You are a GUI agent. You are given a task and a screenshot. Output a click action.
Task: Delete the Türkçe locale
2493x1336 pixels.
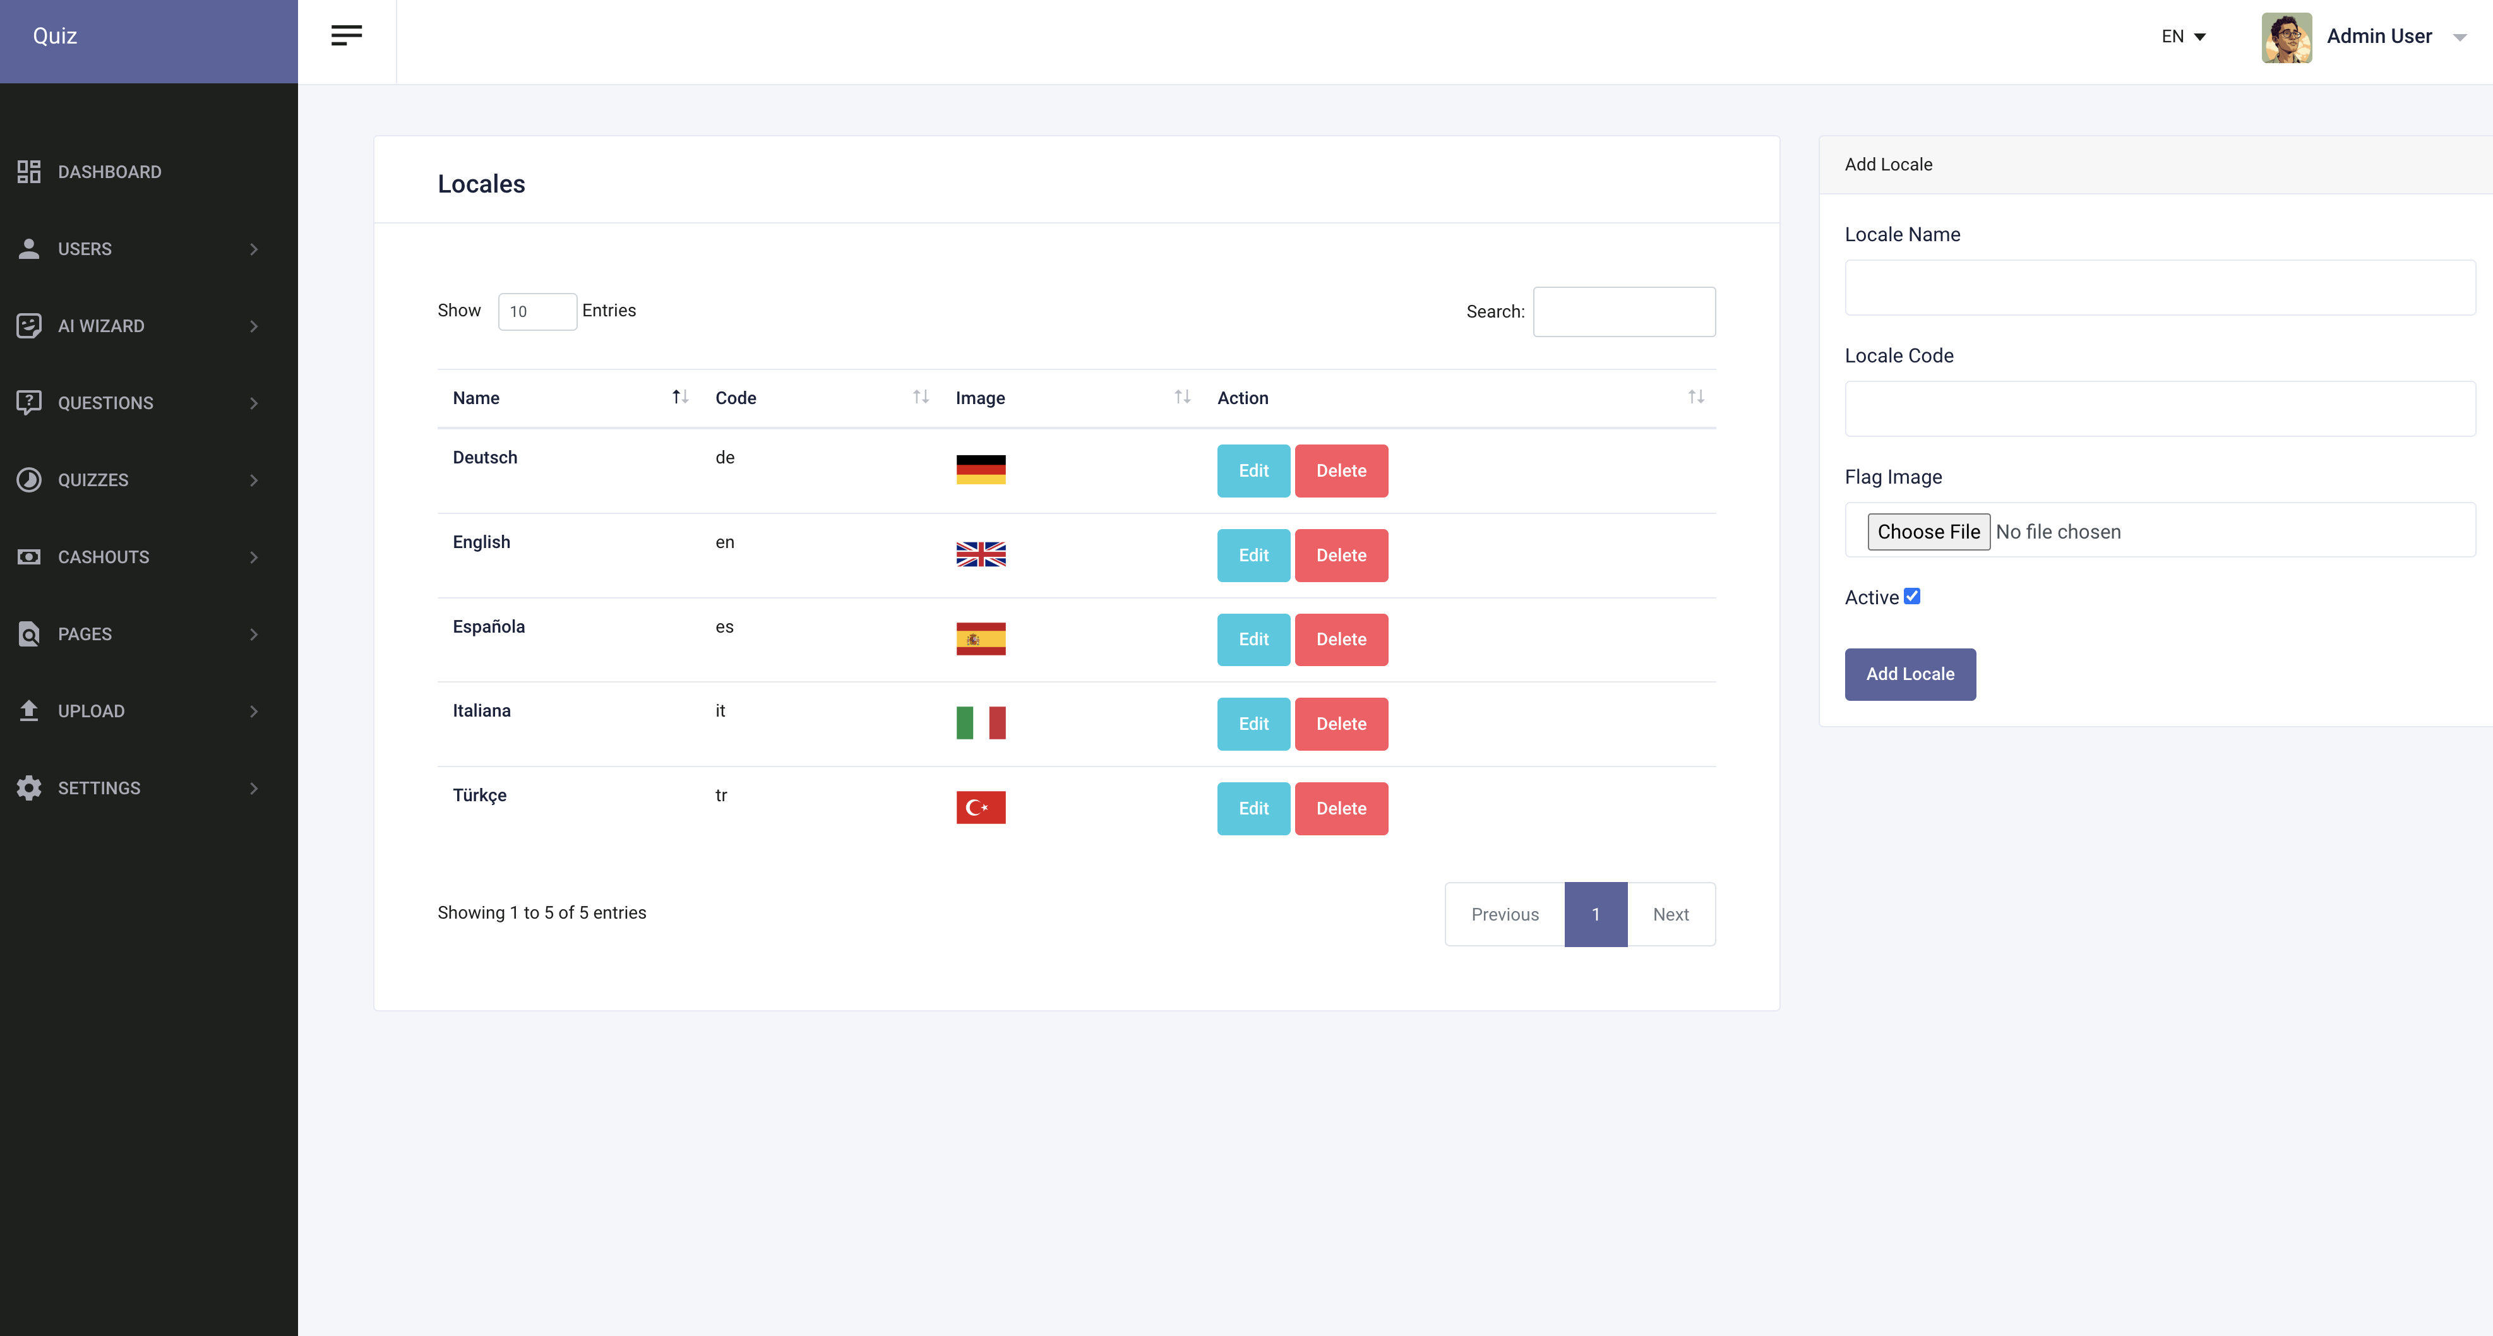point(1341,808)
